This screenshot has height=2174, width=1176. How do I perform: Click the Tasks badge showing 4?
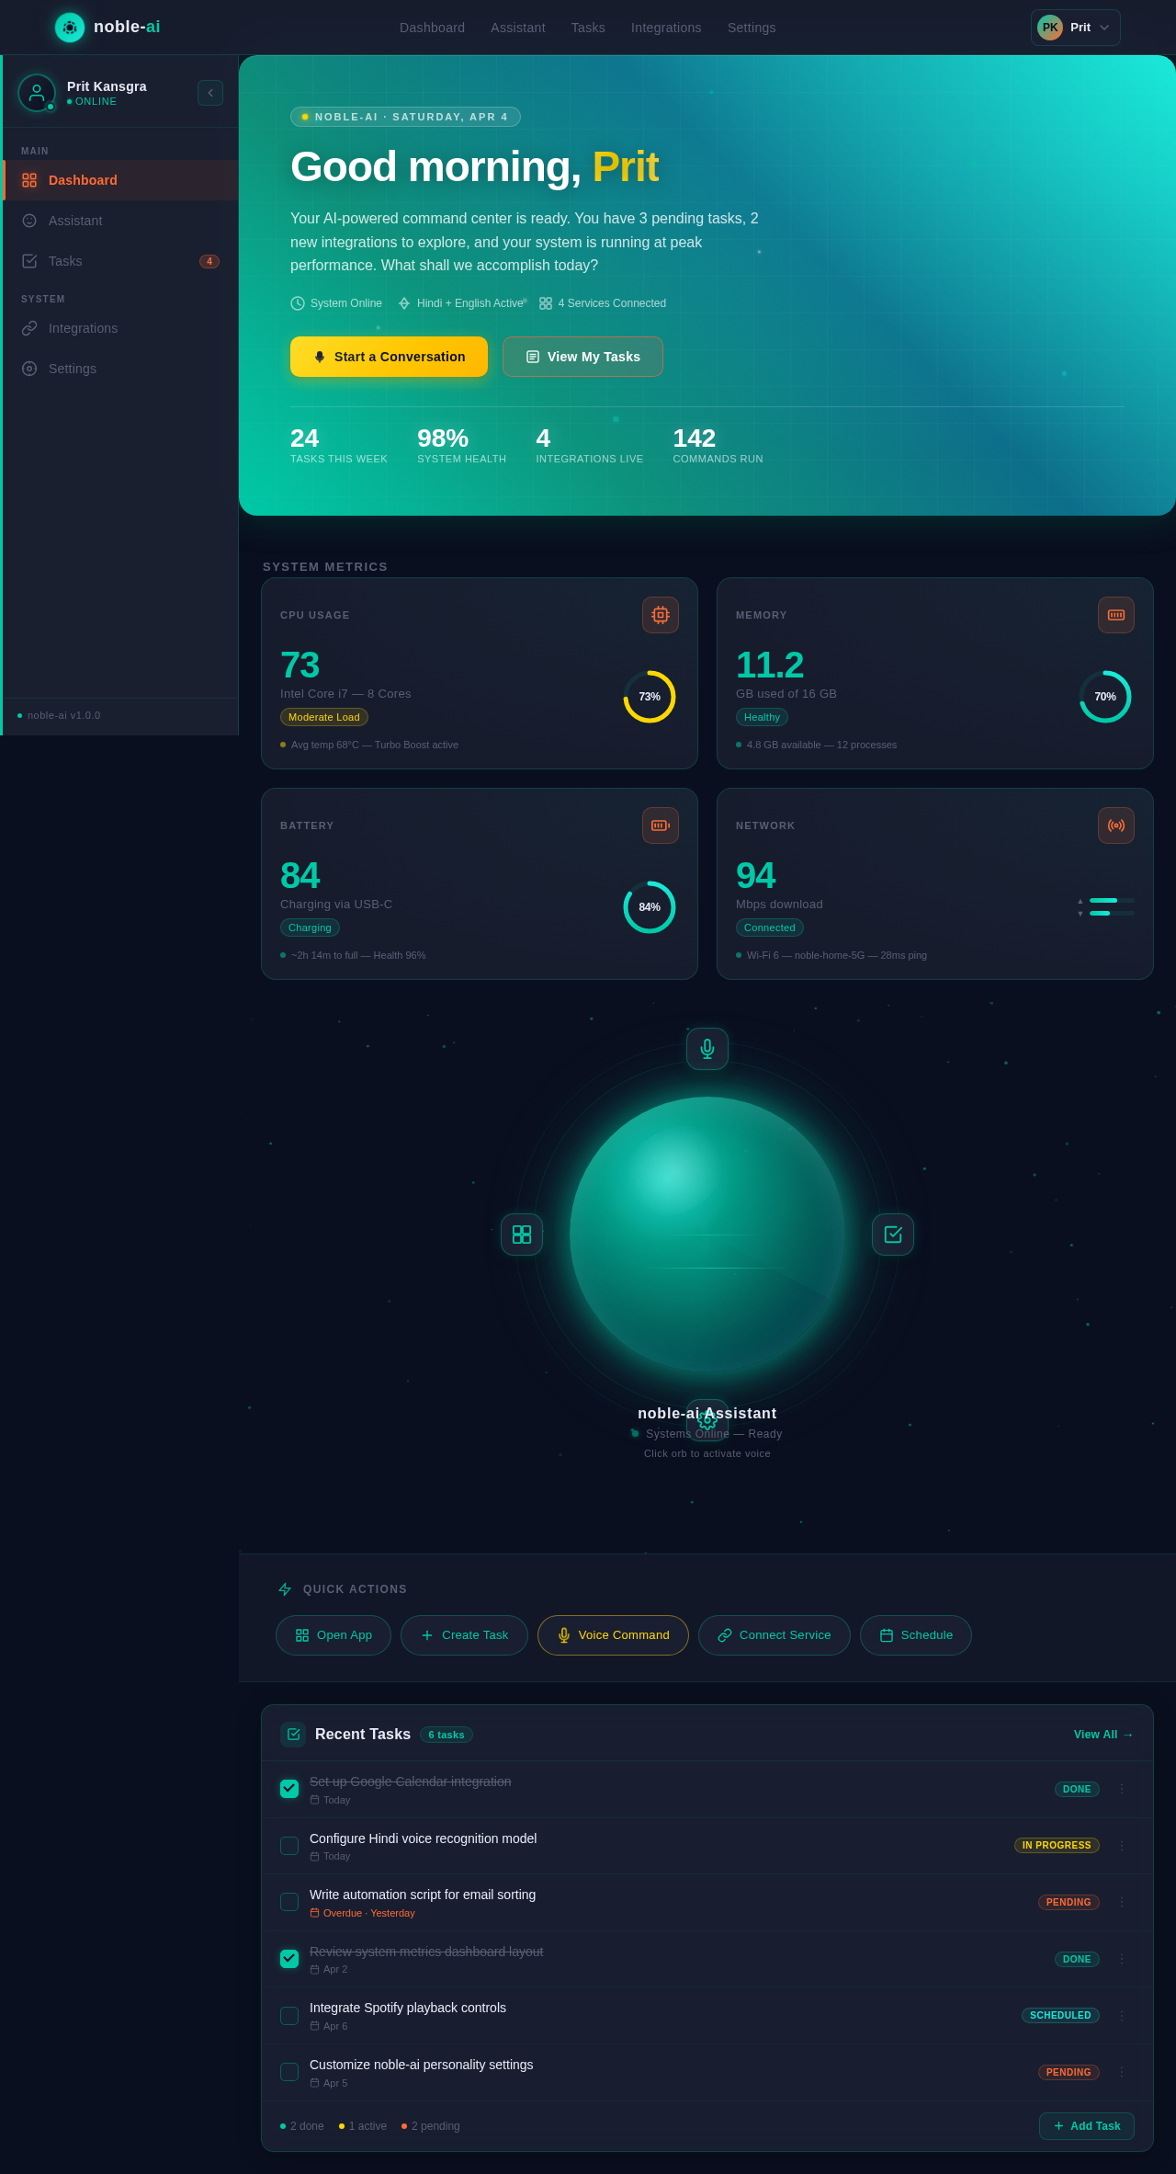[x=209, y=261]
